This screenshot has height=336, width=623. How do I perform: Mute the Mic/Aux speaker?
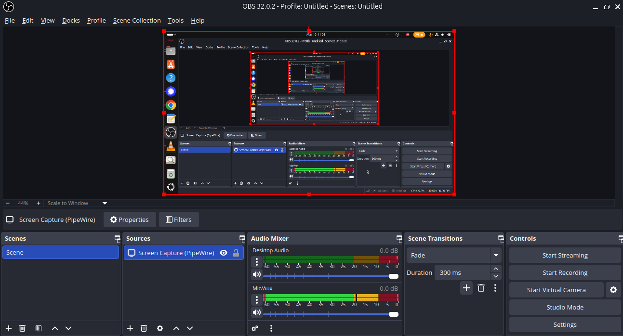click(257, 313)
